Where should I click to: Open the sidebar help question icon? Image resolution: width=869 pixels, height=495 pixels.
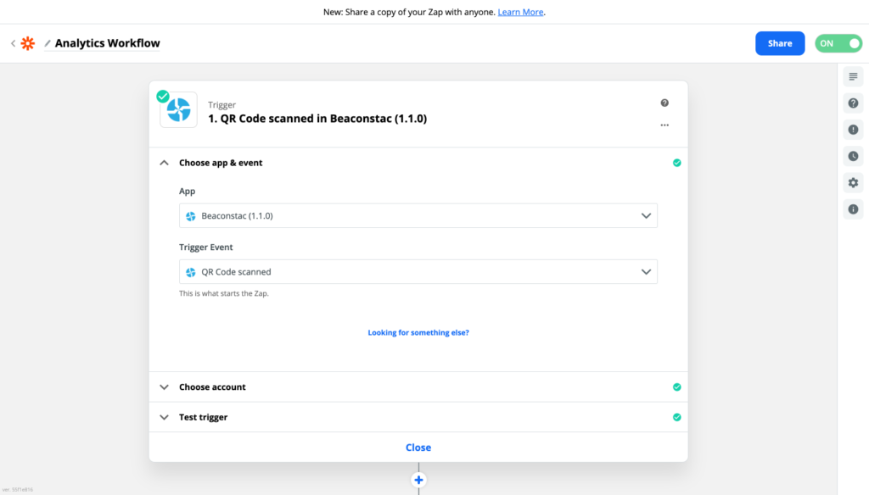[x=854, y=103]
